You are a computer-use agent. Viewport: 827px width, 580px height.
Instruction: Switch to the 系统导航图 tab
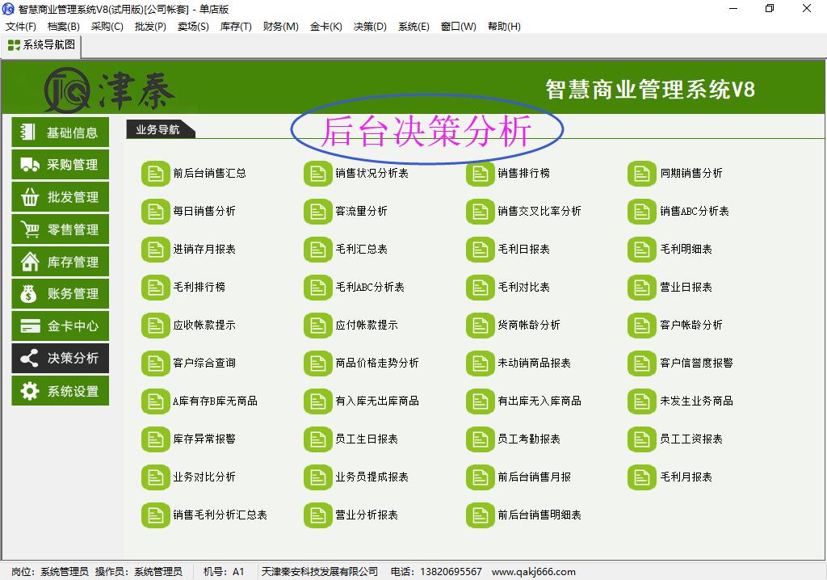(x=41, y=45)
